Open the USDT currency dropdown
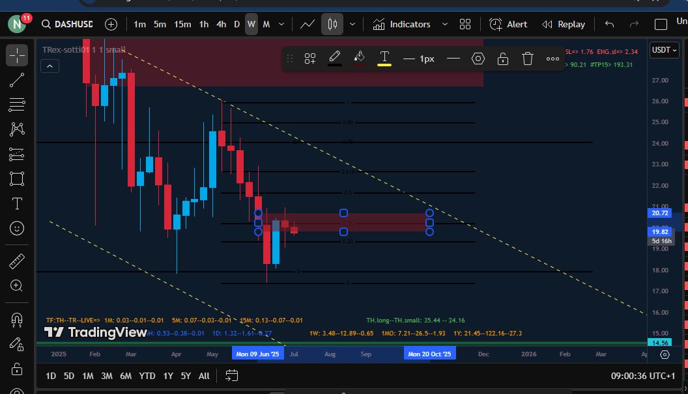The image size is (688, 394). [x=665, y=50]
